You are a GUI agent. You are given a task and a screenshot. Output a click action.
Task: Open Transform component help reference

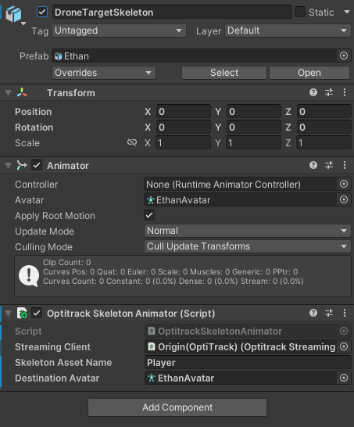coord(313,92)
